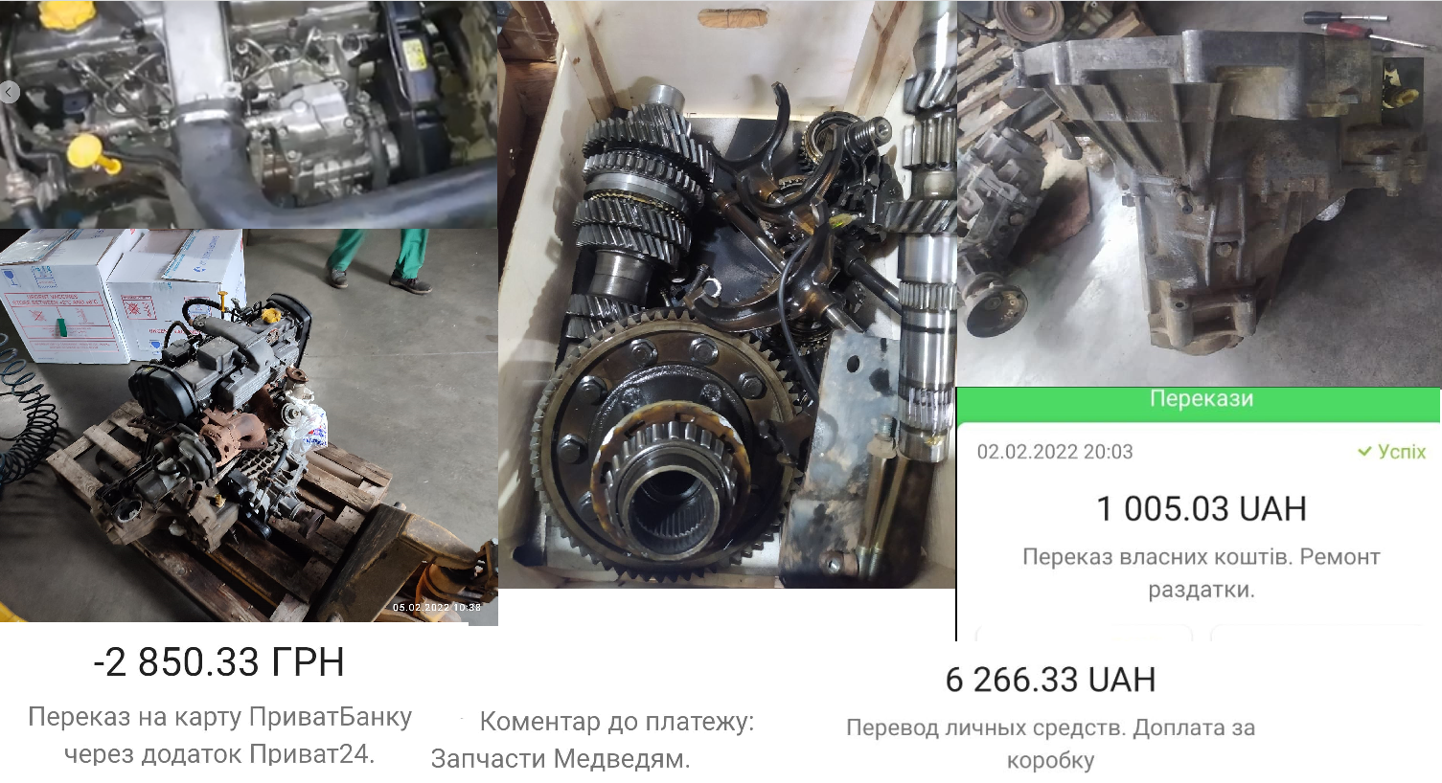Click the 02.02.2022 20:03 timestamp

[x=1055, y=452]
